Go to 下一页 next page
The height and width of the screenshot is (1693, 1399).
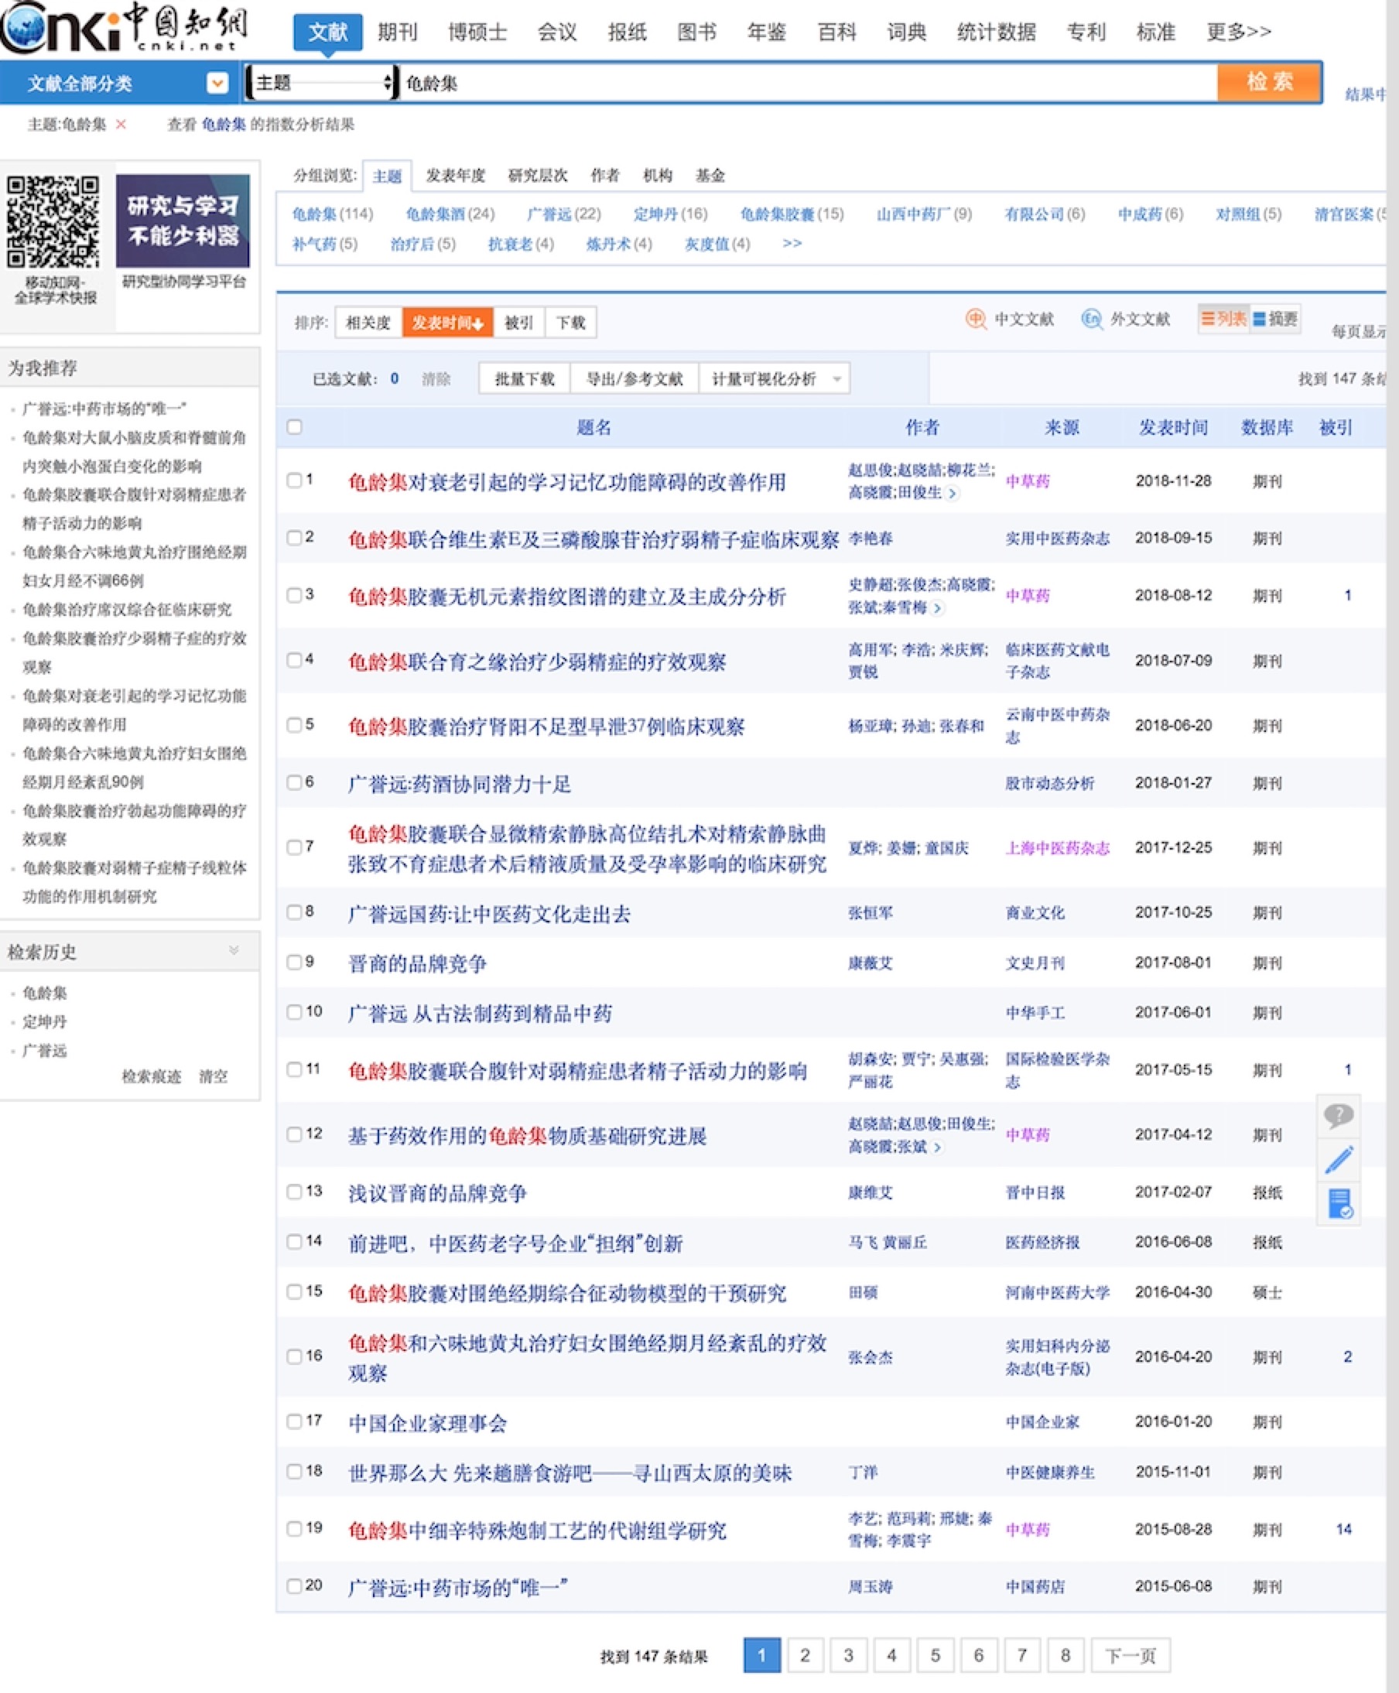[1130, 1655]
